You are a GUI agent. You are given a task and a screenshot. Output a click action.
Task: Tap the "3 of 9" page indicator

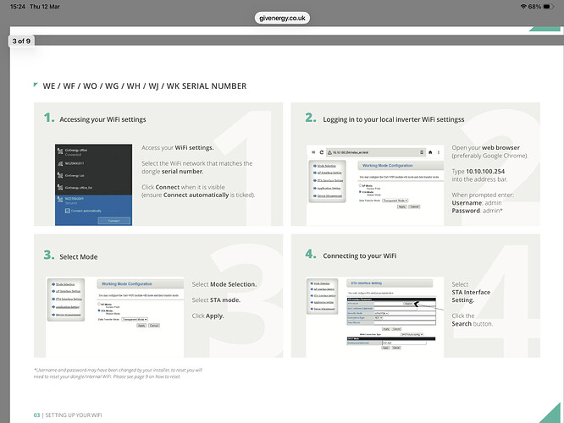(x=23, y=41)
